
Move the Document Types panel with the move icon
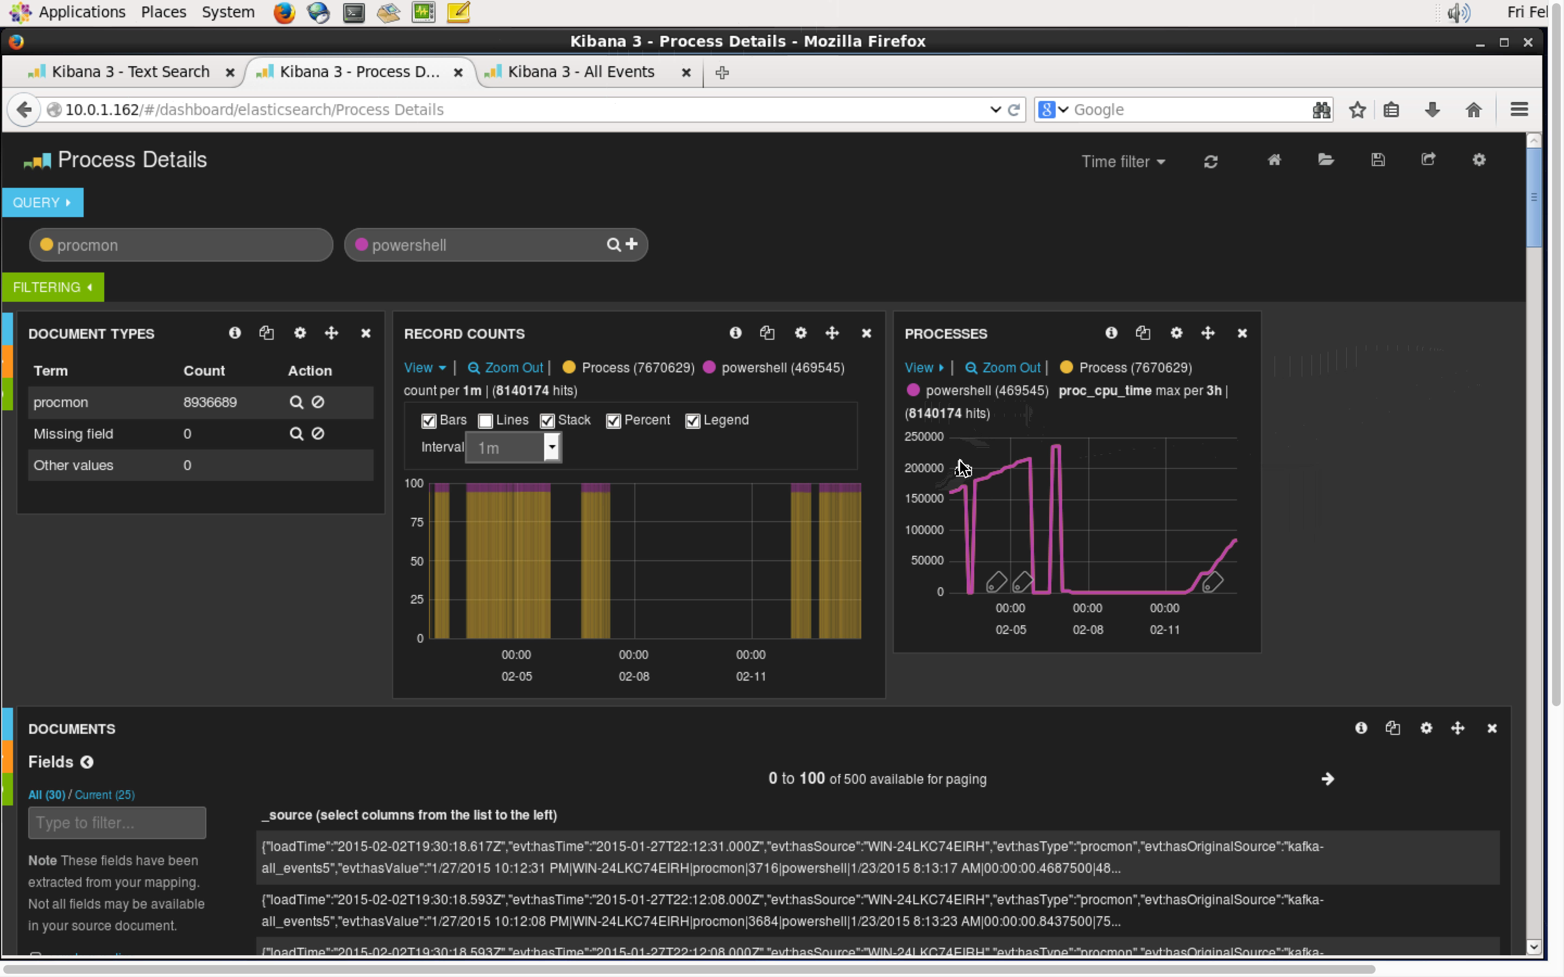click(x=332, y=333)
